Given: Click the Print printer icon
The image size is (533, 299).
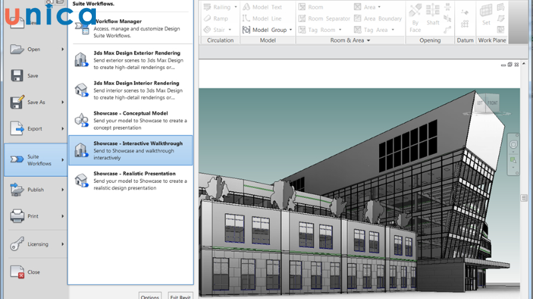Looking at the screenshot, I should coord(17,216).
